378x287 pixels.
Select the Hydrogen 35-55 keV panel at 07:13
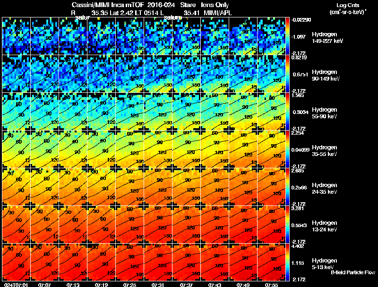(73, 149)
